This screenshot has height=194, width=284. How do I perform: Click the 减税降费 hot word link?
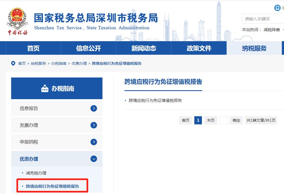271,30
